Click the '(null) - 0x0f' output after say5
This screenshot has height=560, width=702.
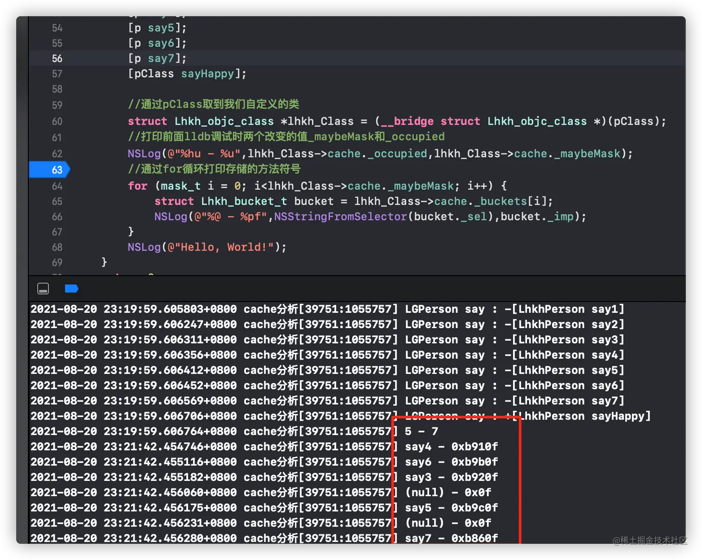[x=448, y=523]
